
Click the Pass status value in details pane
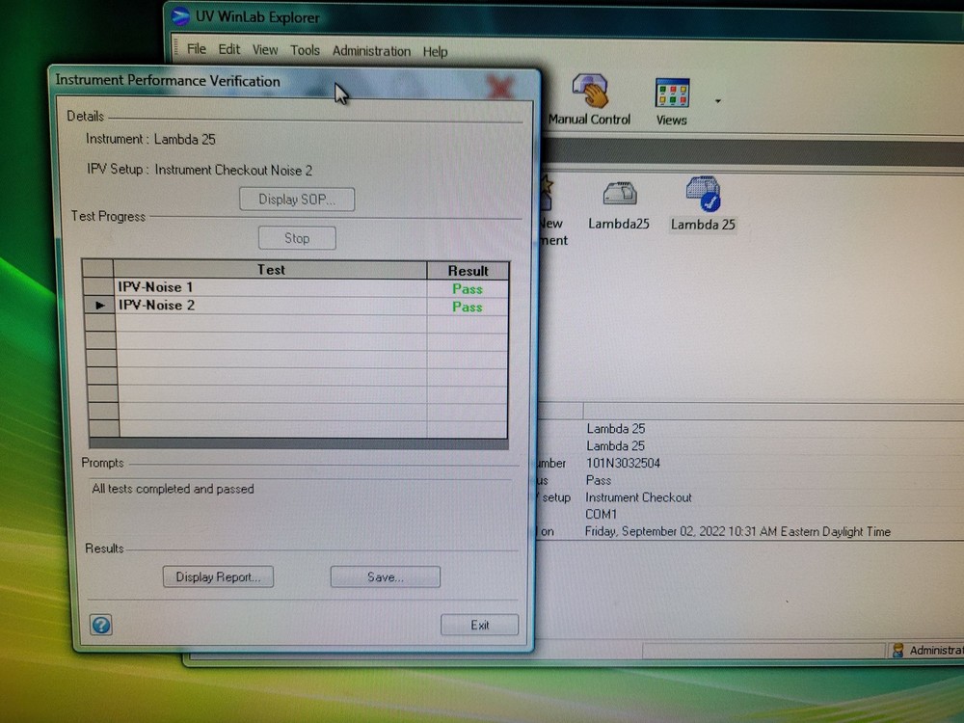[599, 480]
